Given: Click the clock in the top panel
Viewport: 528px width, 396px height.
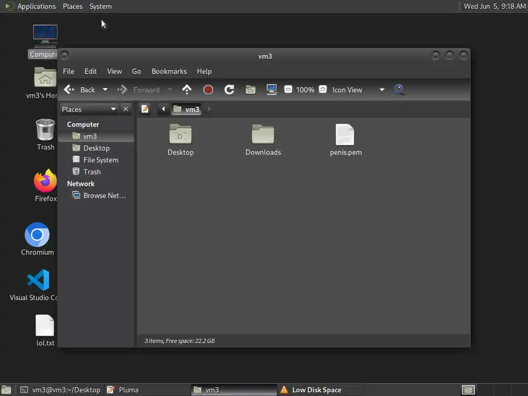Looking at the screenshot, I should tap(494, 6).
